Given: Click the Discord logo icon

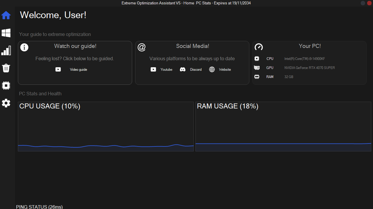Looking at the screenshot, I should [183, 70].
